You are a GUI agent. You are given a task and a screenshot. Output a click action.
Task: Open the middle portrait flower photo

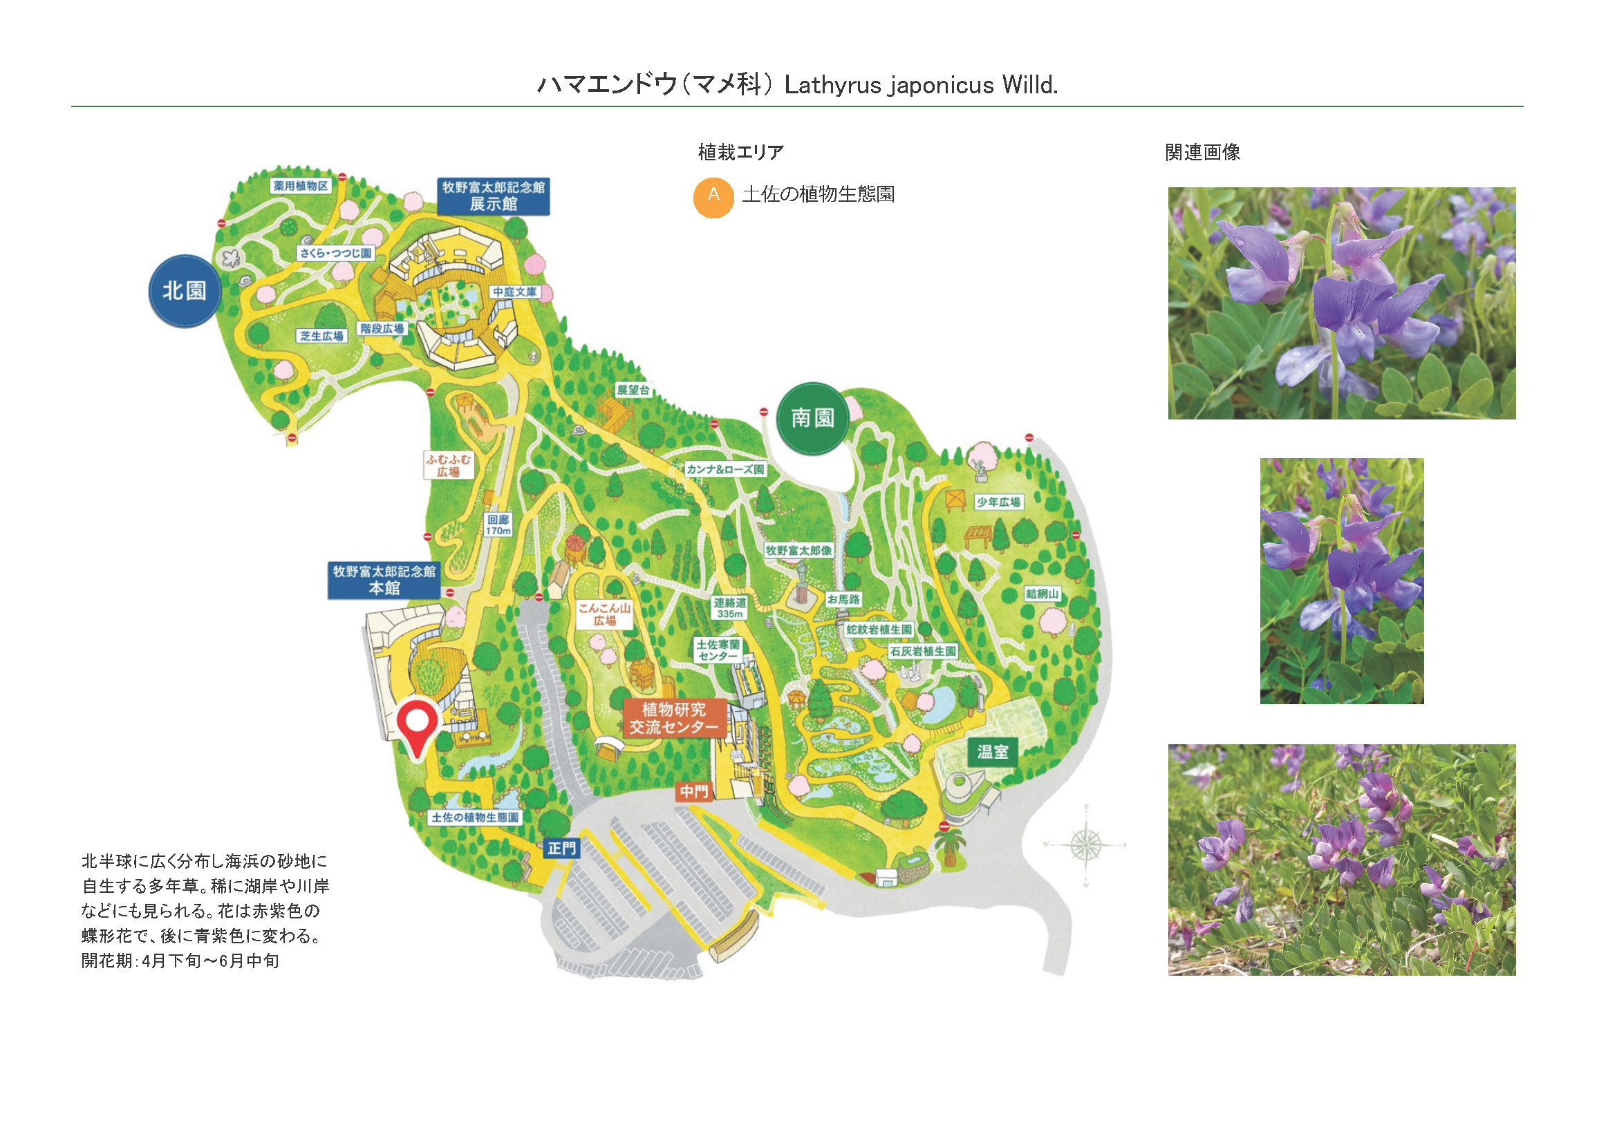point(1341,580)
